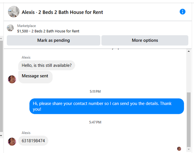Image resolution: width=194 pixels, height=153 pixels.
Task: Click the 'Hello, is this still available?' bubble
Action: [47, 65]
